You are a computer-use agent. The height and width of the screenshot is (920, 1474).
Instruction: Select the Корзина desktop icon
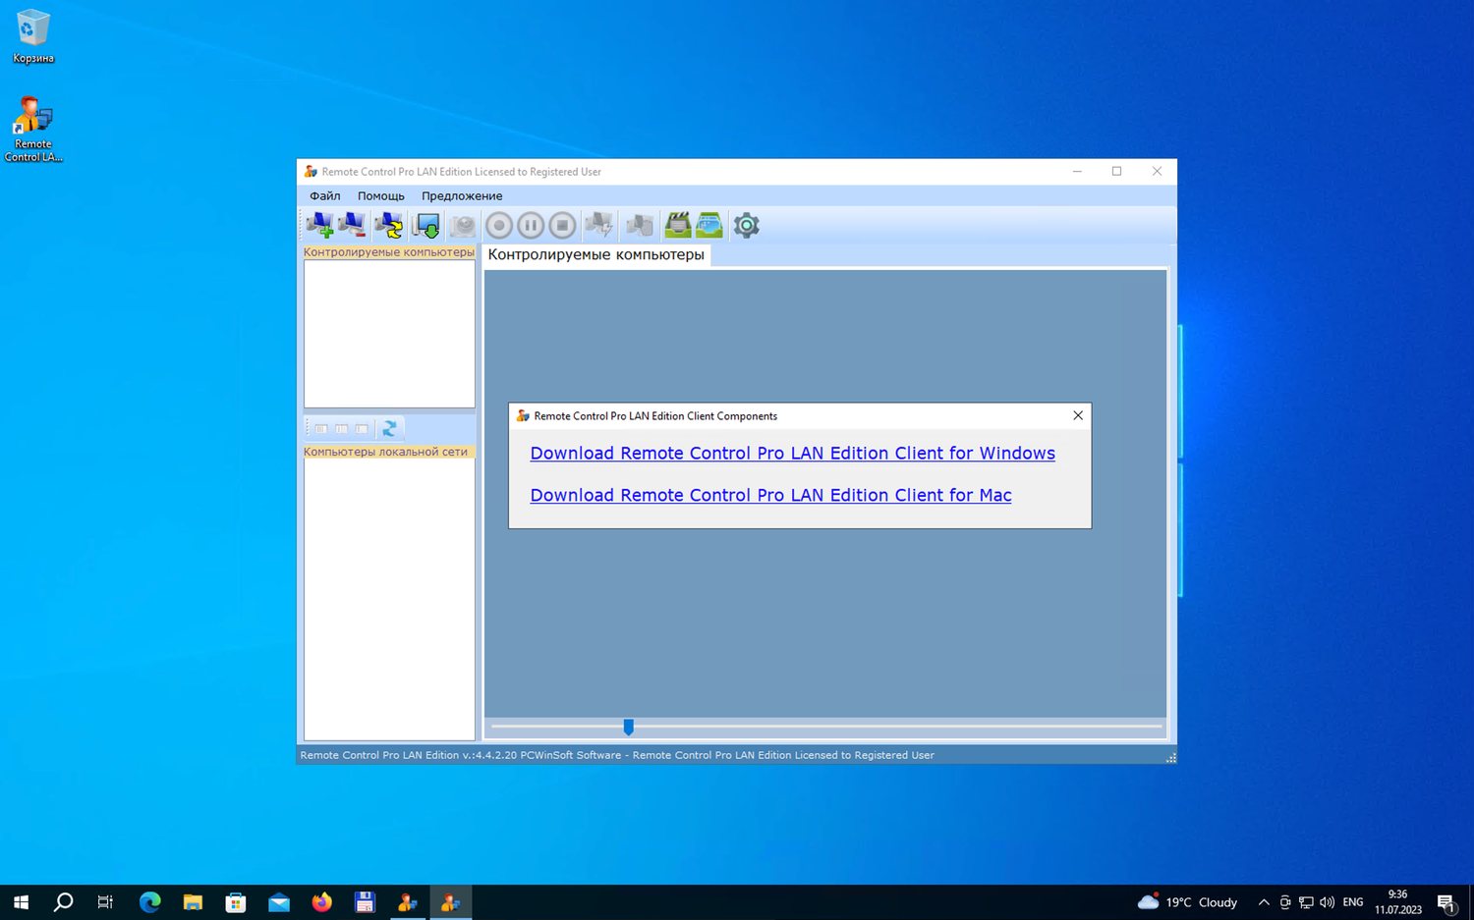coord(33,37)
